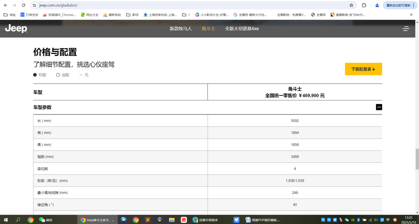Click the Jeep logo
This screenshot has width=419, height=224.
click(x=16, y=28)
